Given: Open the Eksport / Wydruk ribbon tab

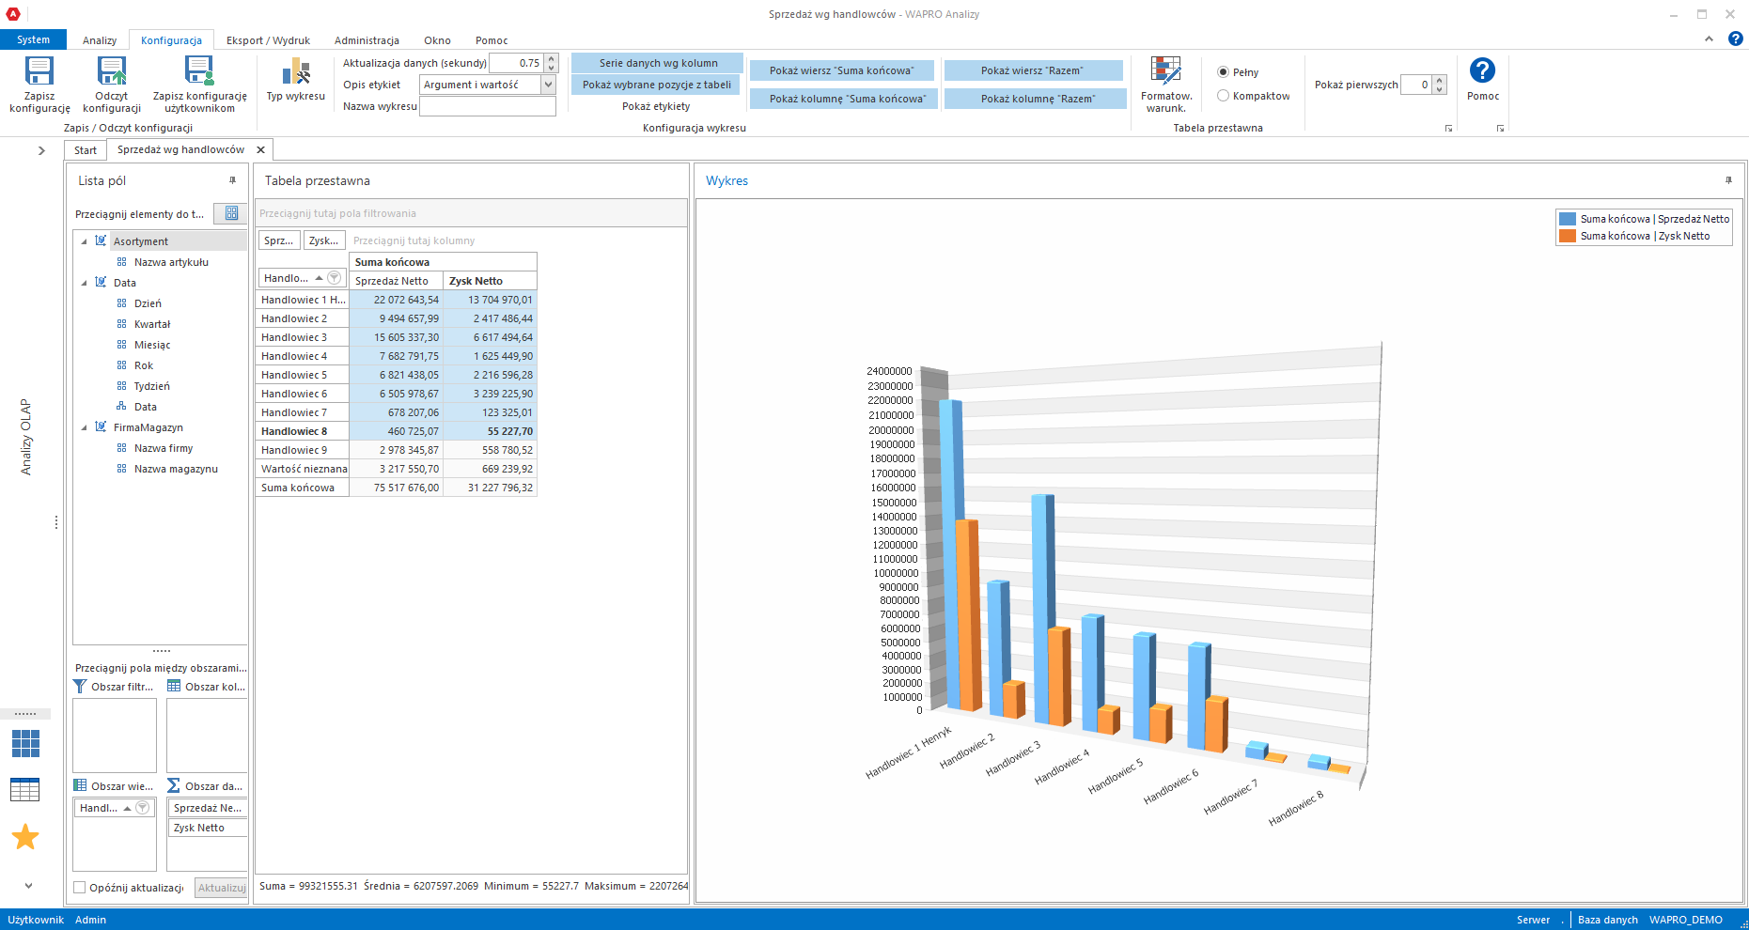Looking at the screenshot, I should tap(268, 40).
